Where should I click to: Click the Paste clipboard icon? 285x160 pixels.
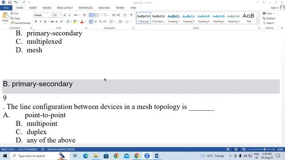click(x=5, y=16)
